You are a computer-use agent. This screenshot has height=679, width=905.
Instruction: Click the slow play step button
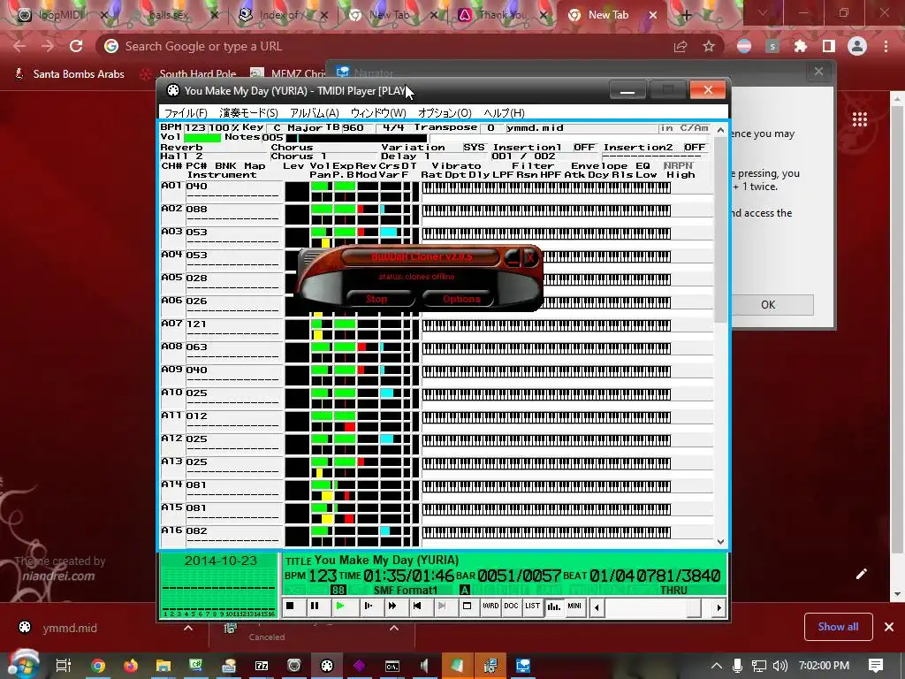point(368,607)
